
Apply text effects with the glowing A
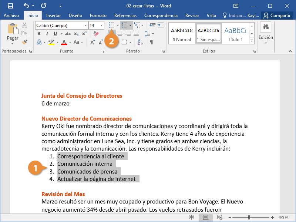tap(39, 42)
